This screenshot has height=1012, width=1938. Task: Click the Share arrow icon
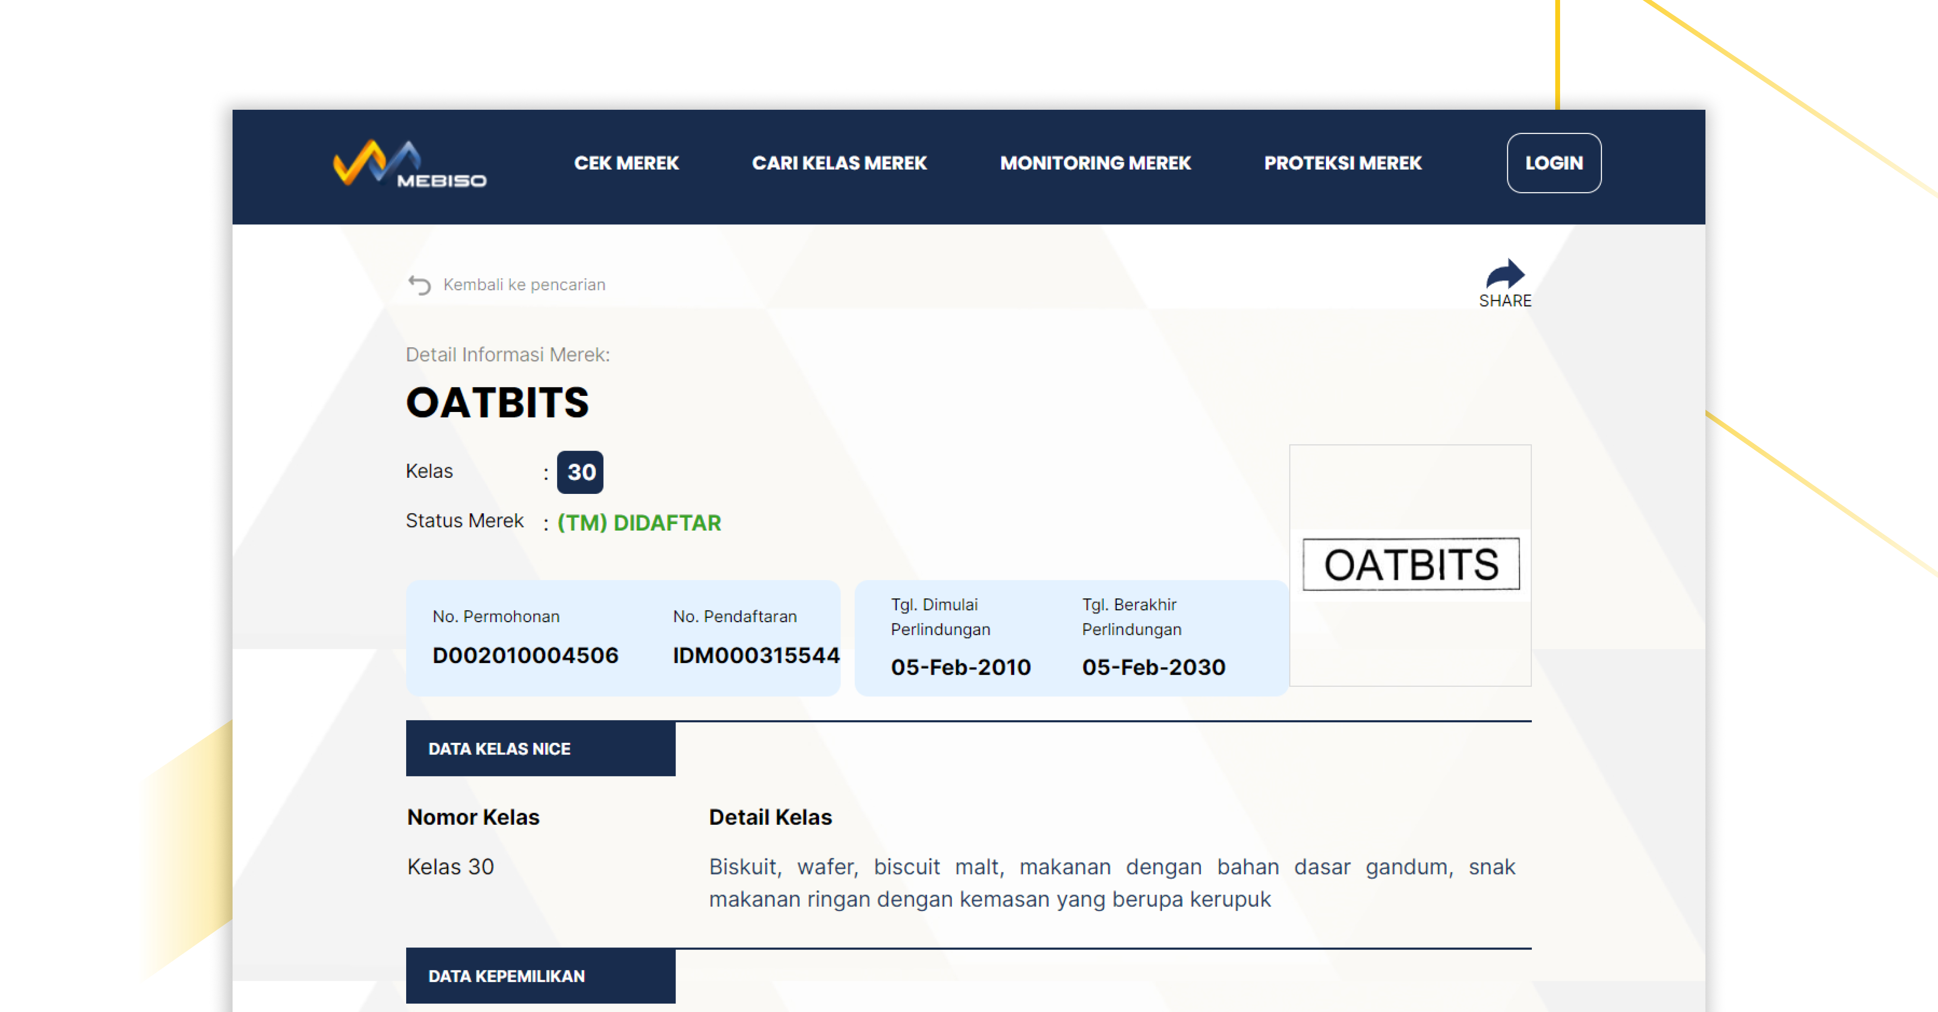click(x=1505, y=274)
